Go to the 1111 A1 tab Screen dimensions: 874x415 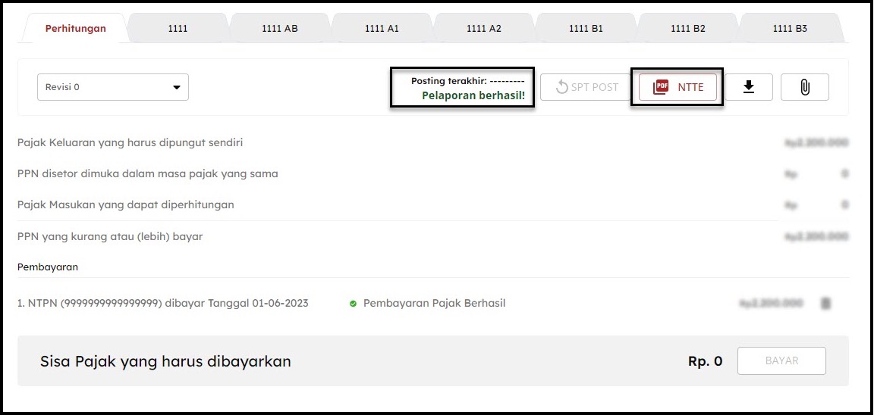tap(382, 29)
